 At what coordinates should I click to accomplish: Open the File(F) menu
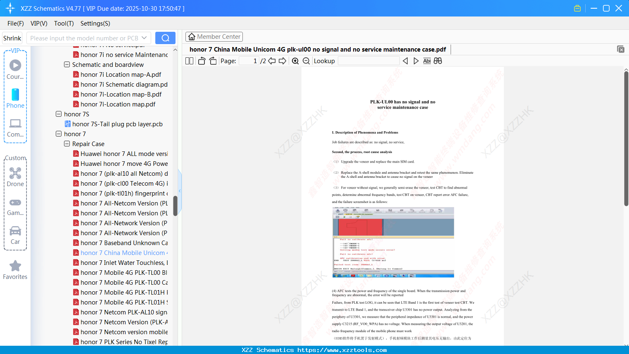[x=16, y=24]
